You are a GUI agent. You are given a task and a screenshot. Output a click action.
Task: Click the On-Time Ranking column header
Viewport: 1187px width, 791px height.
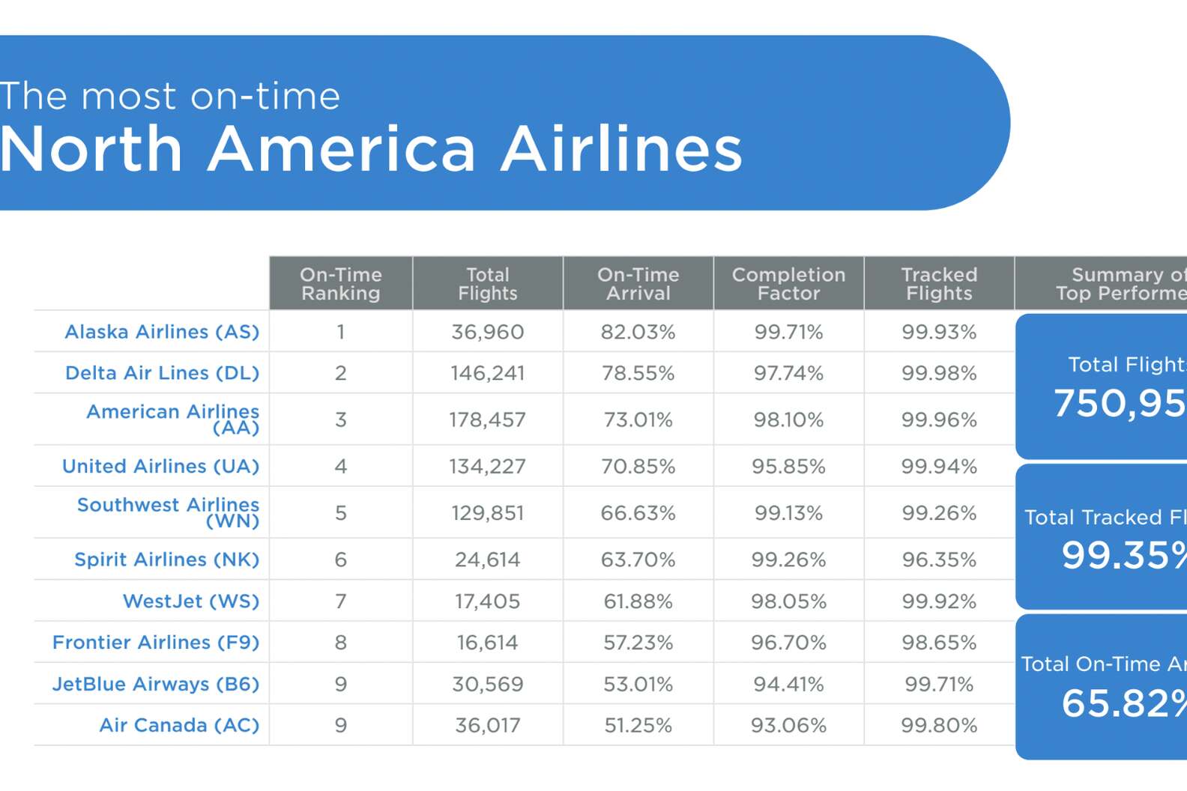pyautogui.click(x=341, y=284)
